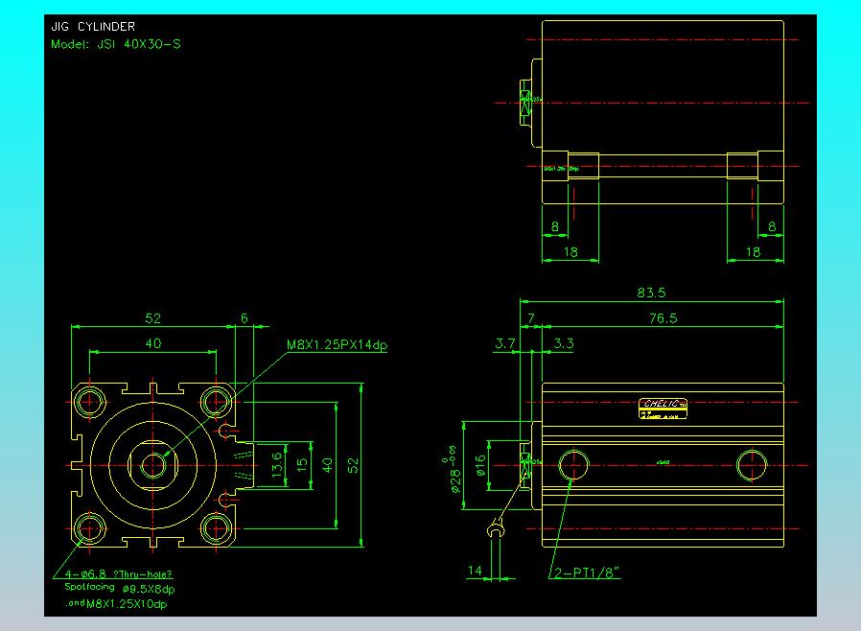Image resolution: width=861 pixels, height=631 pixels.
Task: Select the 76.5 body length dimension
Action: pyautogui.click(x=663, y=318)
